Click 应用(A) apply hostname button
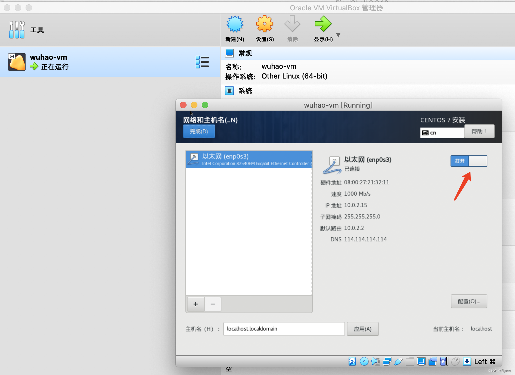The height and width of the screenshot is (375, 515). (x=363, y=329)
